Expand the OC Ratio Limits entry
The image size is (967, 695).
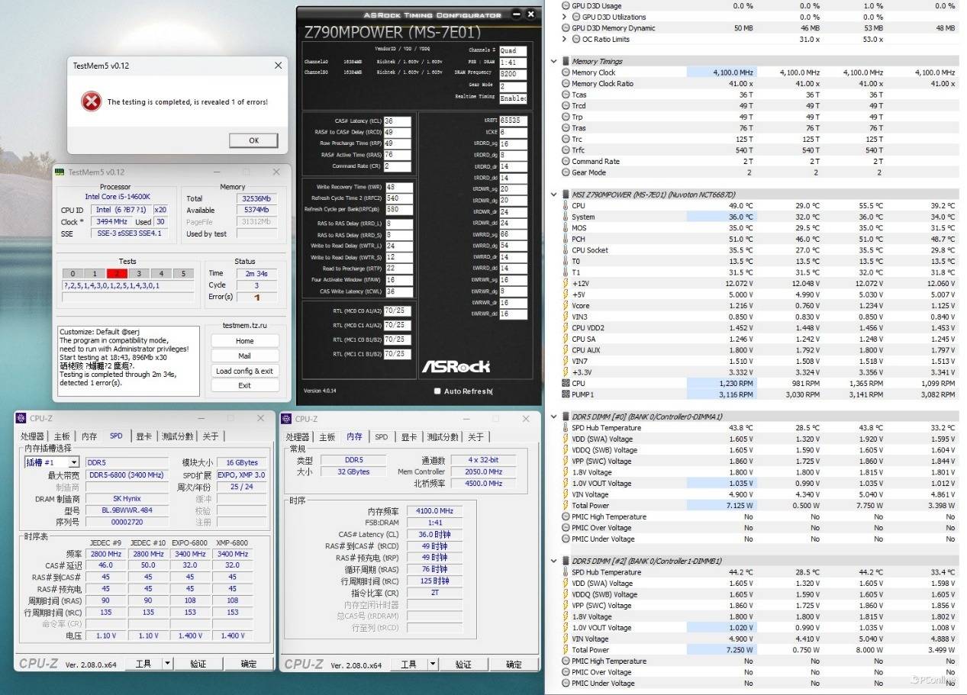(x=565, y=39)
